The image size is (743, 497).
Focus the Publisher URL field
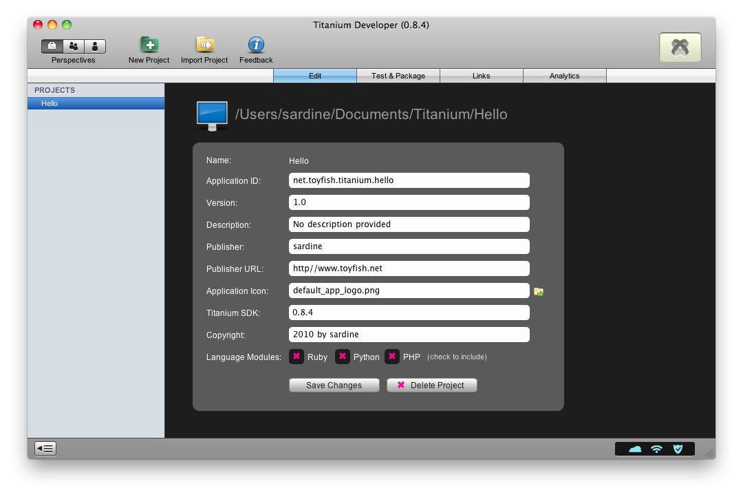409,268
